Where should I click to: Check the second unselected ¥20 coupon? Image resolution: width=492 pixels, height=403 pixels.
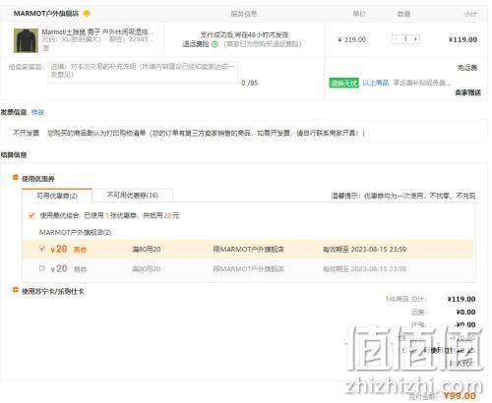[42, 268]
